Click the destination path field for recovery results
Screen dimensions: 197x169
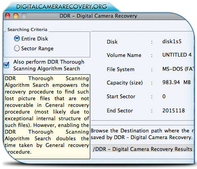(143, 149)
